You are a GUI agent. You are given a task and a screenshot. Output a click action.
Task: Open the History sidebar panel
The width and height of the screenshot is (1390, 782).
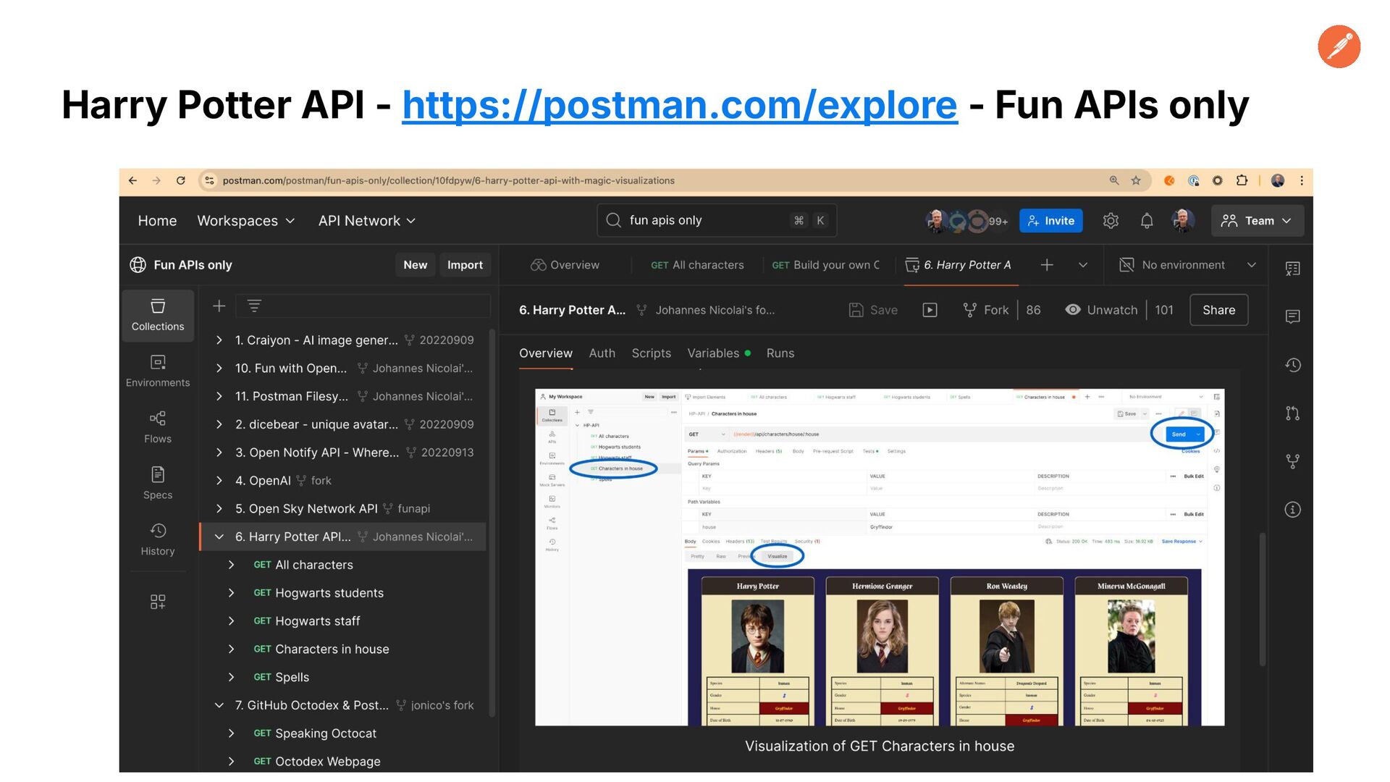point(158,540)
